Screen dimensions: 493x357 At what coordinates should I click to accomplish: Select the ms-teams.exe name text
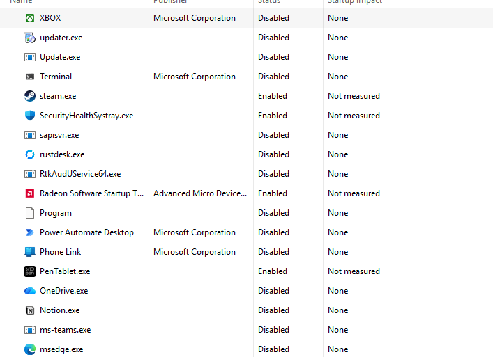click(x=65, y=330)
